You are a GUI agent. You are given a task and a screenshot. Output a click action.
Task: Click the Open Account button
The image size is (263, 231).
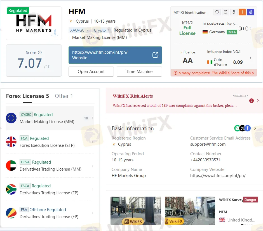coord(91,72)
